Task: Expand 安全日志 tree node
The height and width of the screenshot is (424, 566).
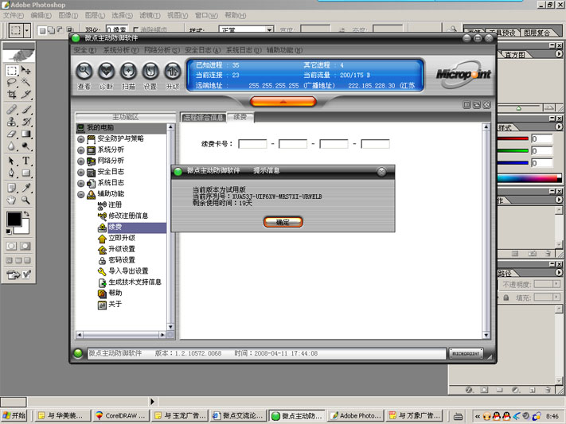Action: pos(81,172)
